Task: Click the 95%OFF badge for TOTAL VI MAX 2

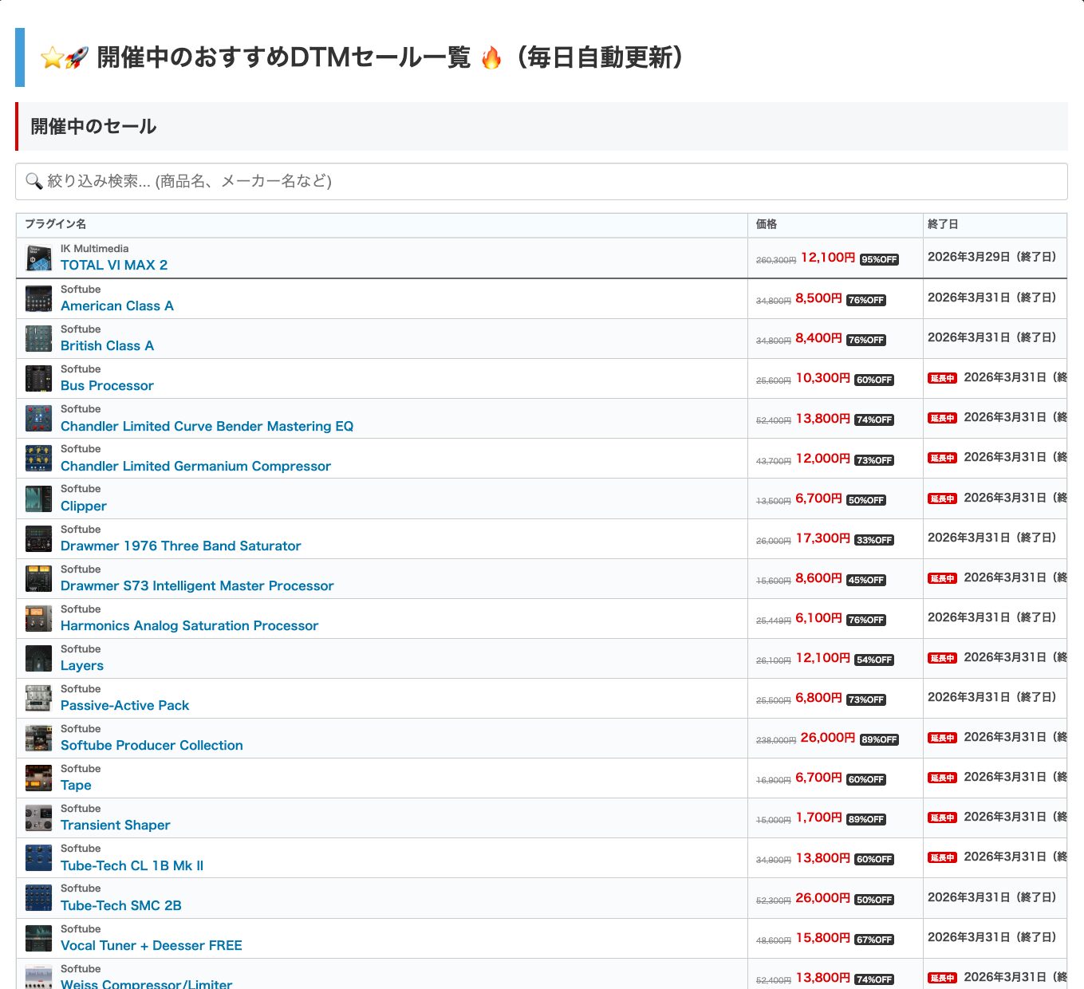Action: point(879,259)
